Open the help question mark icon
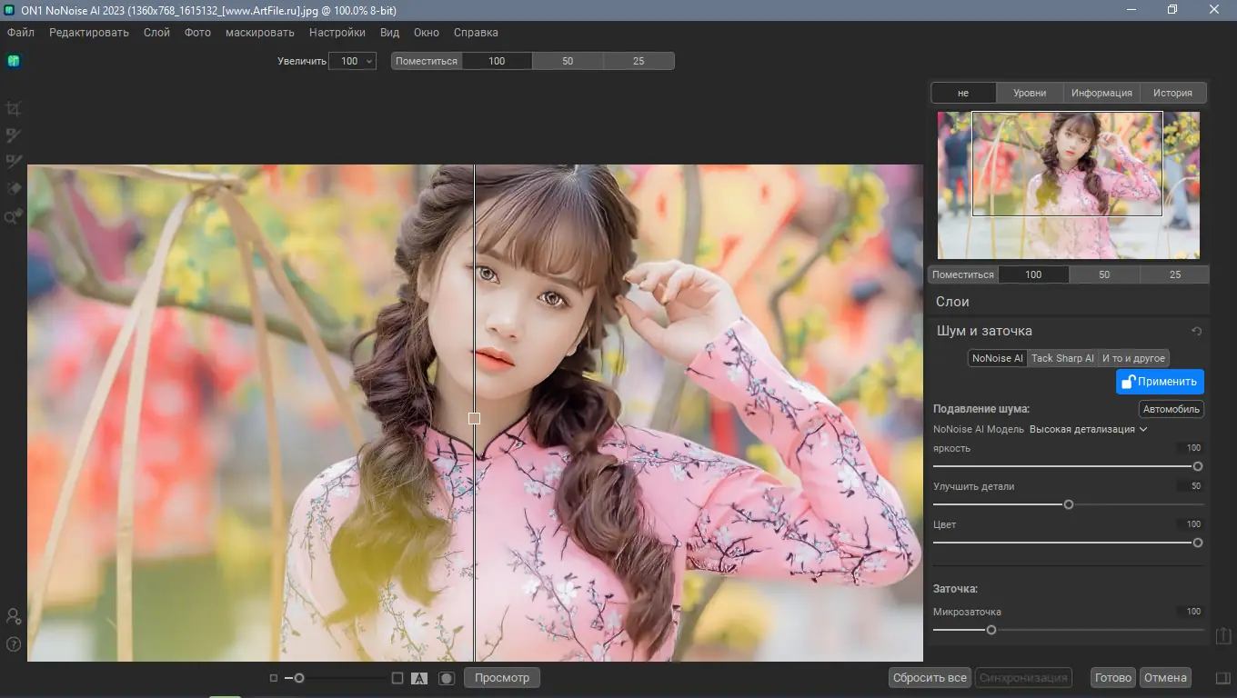This screenshot has width=1237, height=698. point(14,644)
